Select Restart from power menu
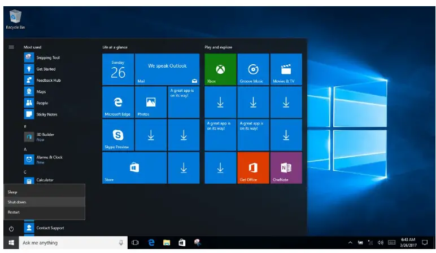Viewport: 436px width, 253px height. point(44,212)
